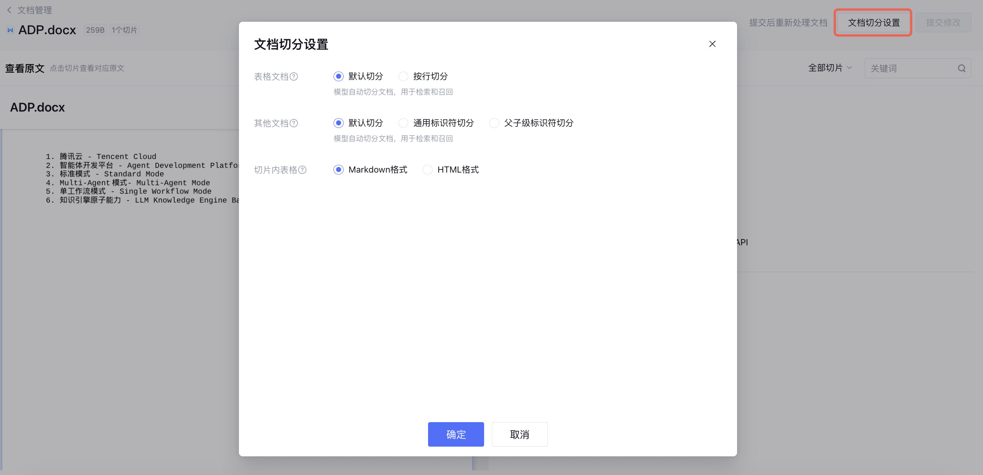Click help icon next to 切片内表格
The height and width of the screenshot is (475, 983).
tap(302, 170)
